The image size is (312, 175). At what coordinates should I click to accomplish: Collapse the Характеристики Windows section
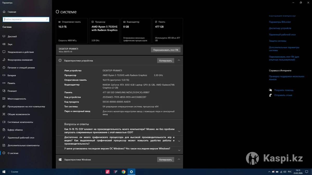click(x=179, y=159)
